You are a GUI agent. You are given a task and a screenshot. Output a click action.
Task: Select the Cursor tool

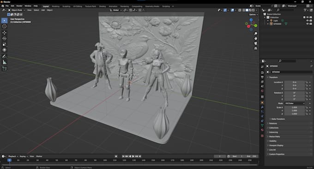click(5, 26)
